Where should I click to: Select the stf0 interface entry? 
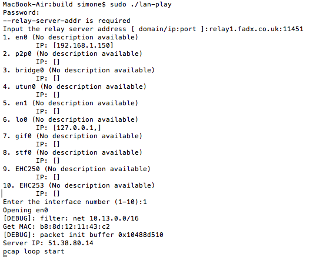(x=72, y=152)
